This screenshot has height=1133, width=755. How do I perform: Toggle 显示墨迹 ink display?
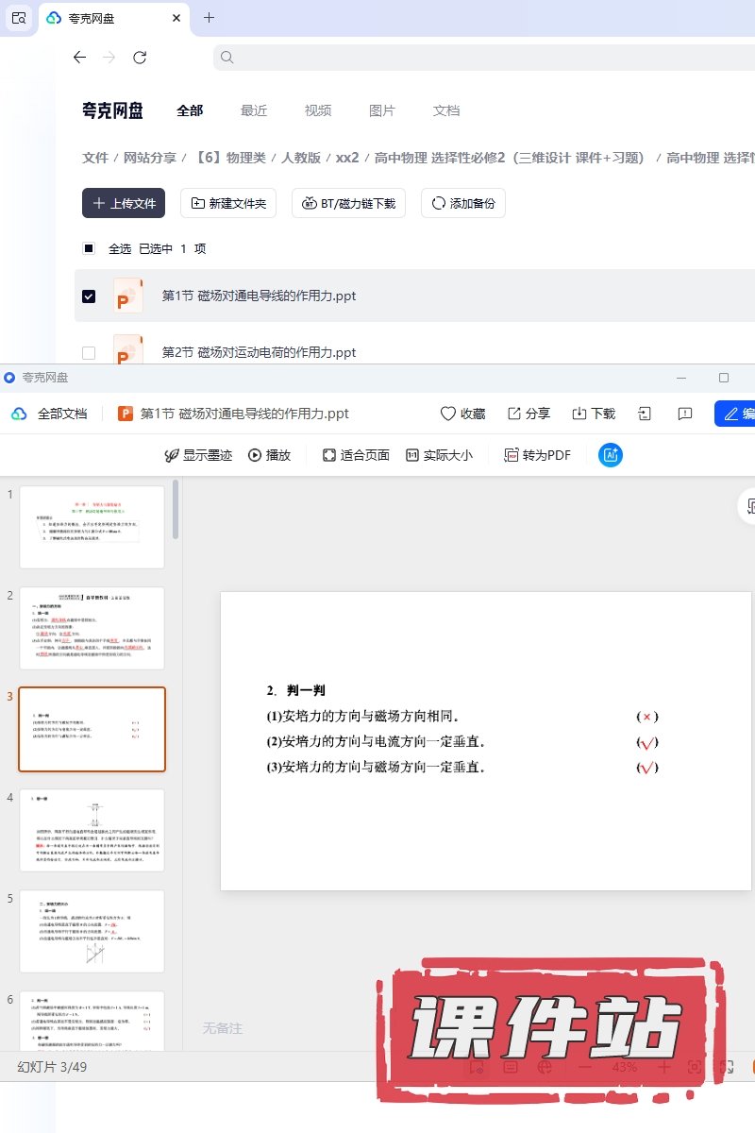tap(198, 455)
